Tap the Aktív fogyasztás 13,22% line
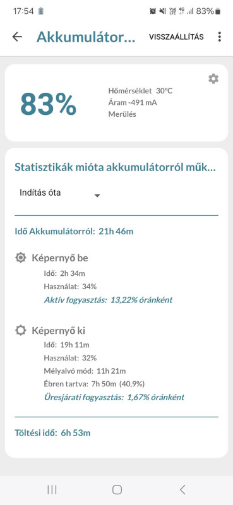The width and height of the screenshot is (233, 505). [108, 300]
